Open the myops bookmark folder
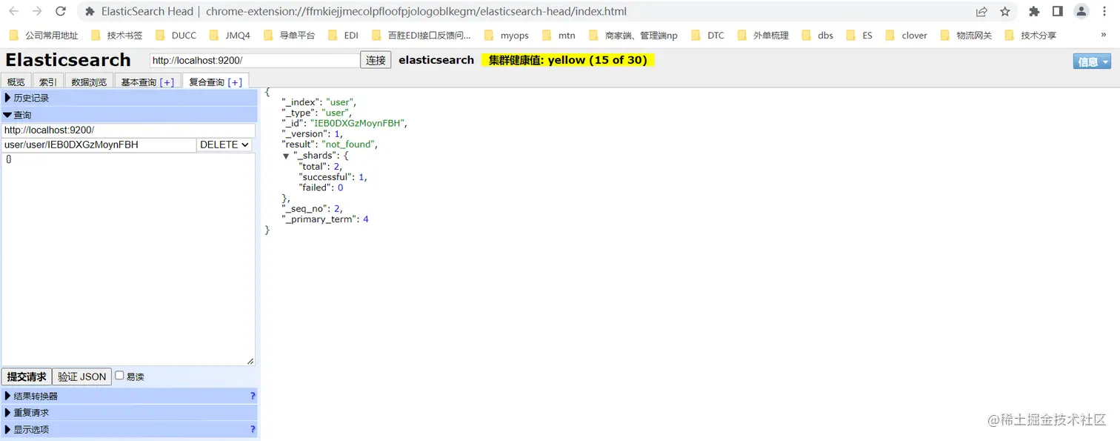Screen dimensions: 1120x441 click(507, 35)
